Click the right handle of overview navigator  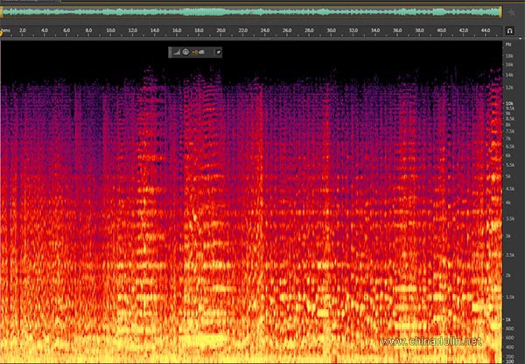(500, 12)
